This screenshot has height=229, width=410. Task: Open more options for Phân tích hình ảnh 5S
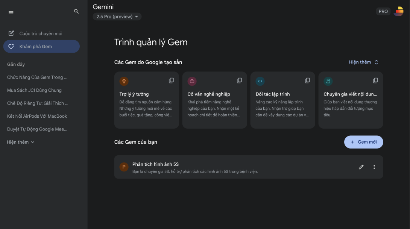(374, 167)
